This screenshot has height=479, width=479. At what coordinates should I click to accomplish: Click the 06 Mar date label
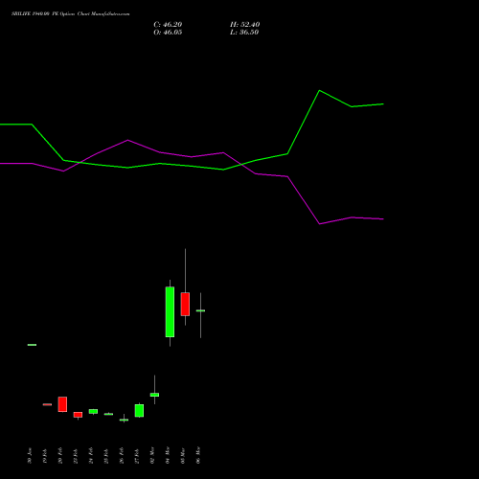click(198, 455)
